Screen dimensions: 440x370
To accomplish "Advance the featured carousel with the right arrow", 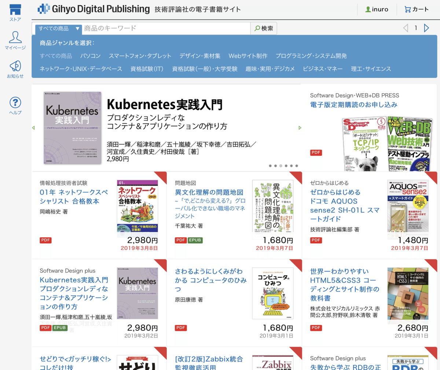I will point(300,128).
